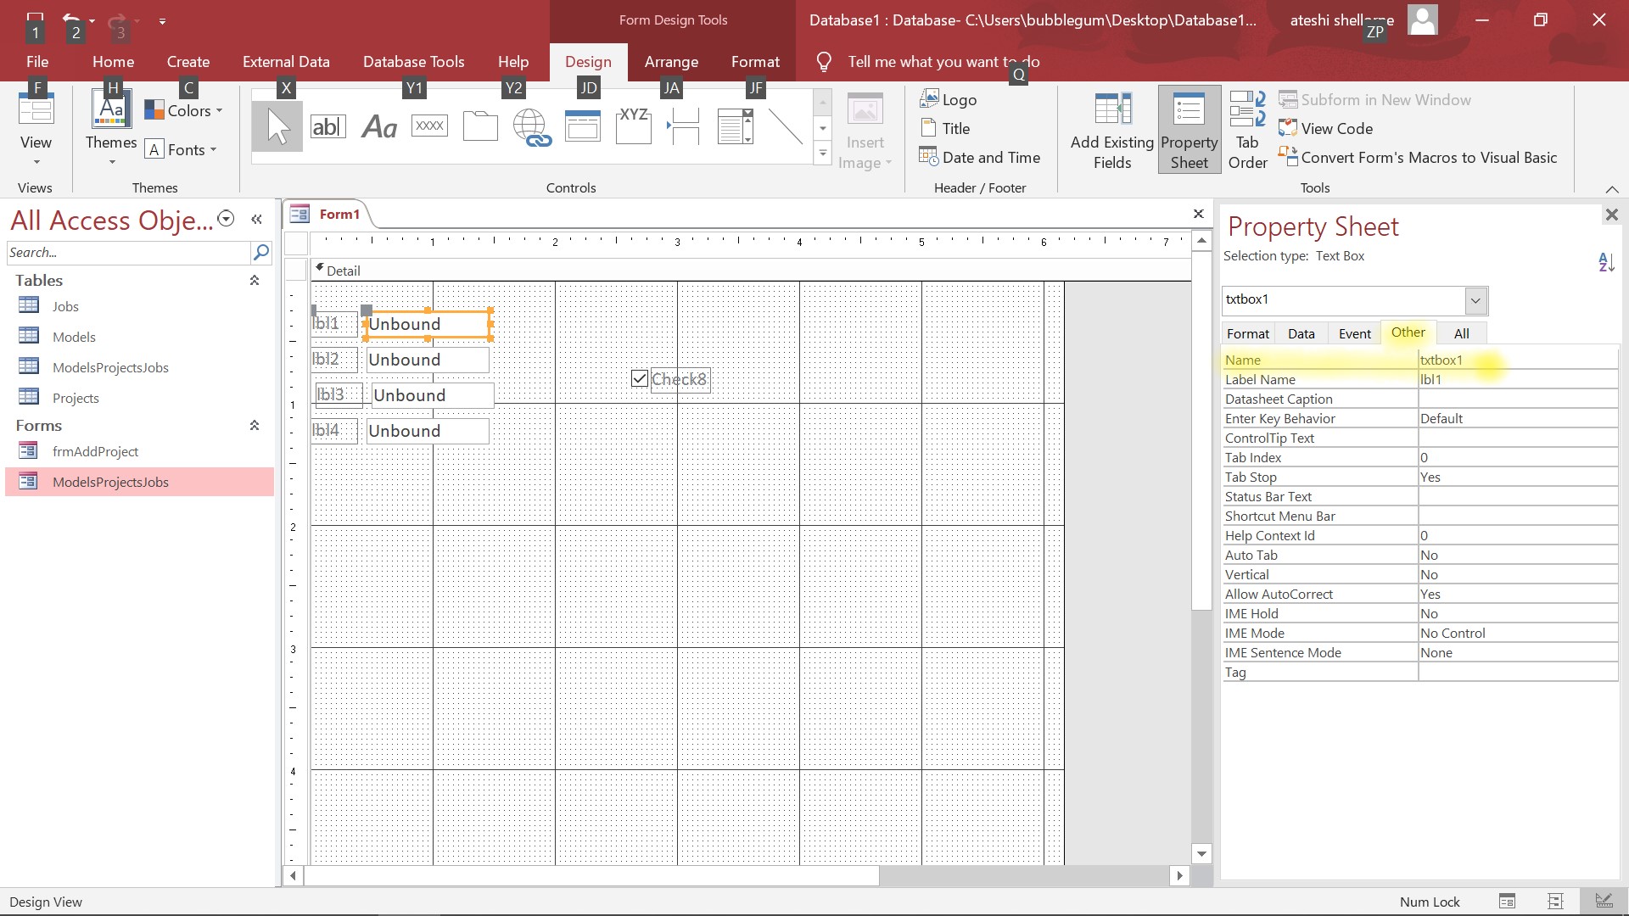The width and height of the screenshot is (1629, 916).
Task: Select the Label control tool
Action: point(379,126)
